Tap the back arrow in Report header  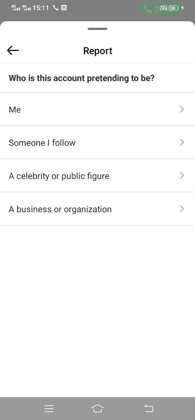13,50
